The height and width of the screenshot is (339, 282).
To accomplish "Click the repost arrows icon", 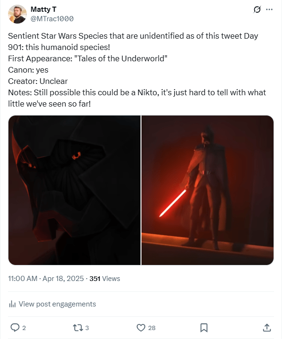I will (x=77, y=327).
